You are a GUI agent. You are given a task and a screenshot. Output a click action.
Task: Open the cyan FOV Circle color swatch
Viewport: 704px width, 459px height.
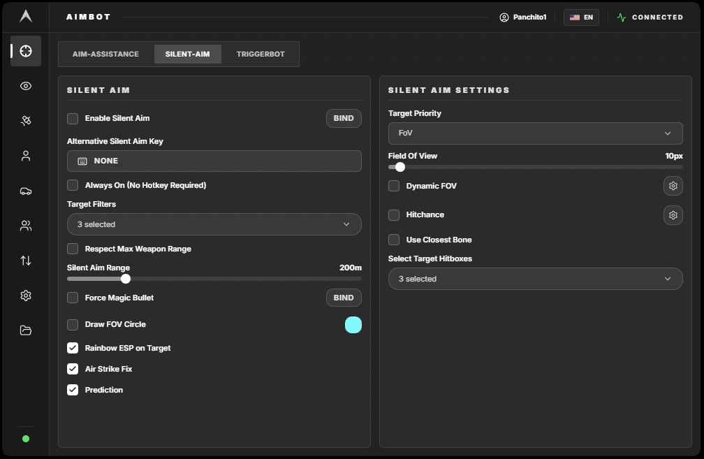353,325
